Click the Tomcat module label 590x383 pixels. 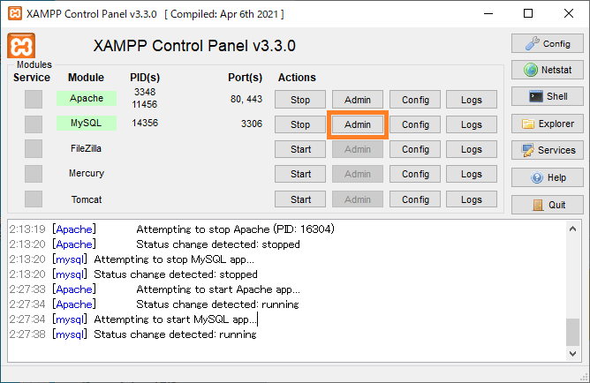point(87,199)
